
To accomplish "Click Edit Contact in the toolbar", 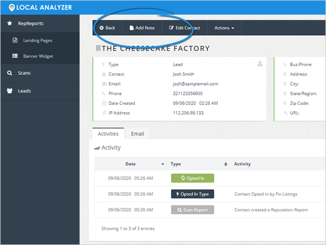I will tap(184, 28).
